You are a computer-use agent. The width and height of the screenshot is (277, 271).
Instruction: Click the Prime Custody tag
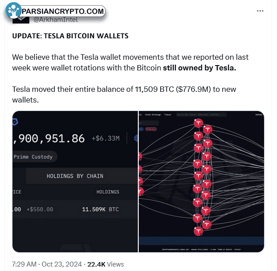33,157
